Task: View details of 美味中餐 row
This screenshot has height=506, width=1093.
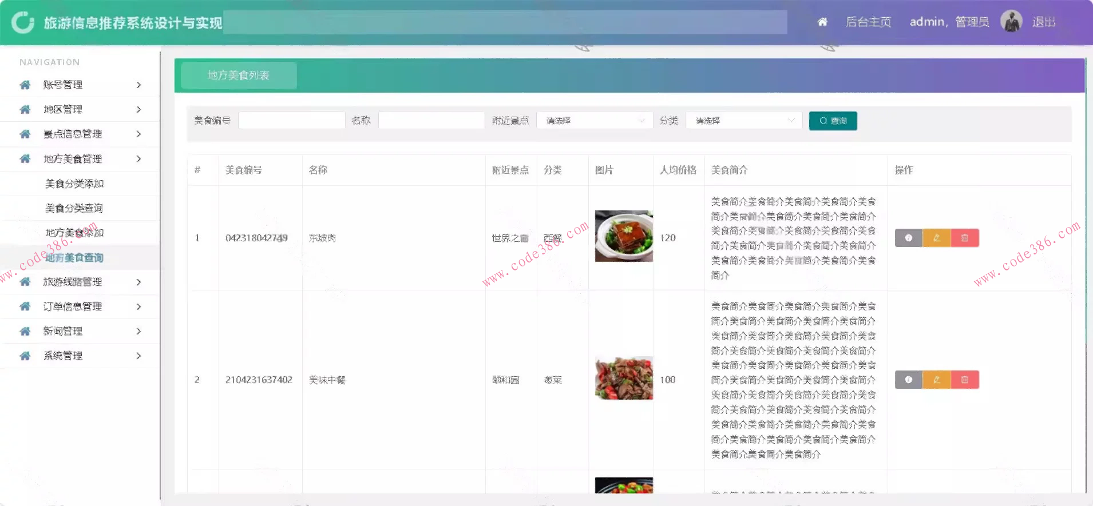Action: coord(909,380)
